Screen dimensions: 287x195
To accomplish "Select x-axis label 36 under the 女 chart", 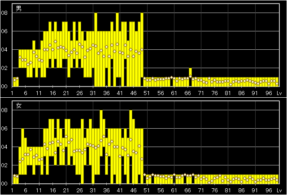I will tap(107, 191).
